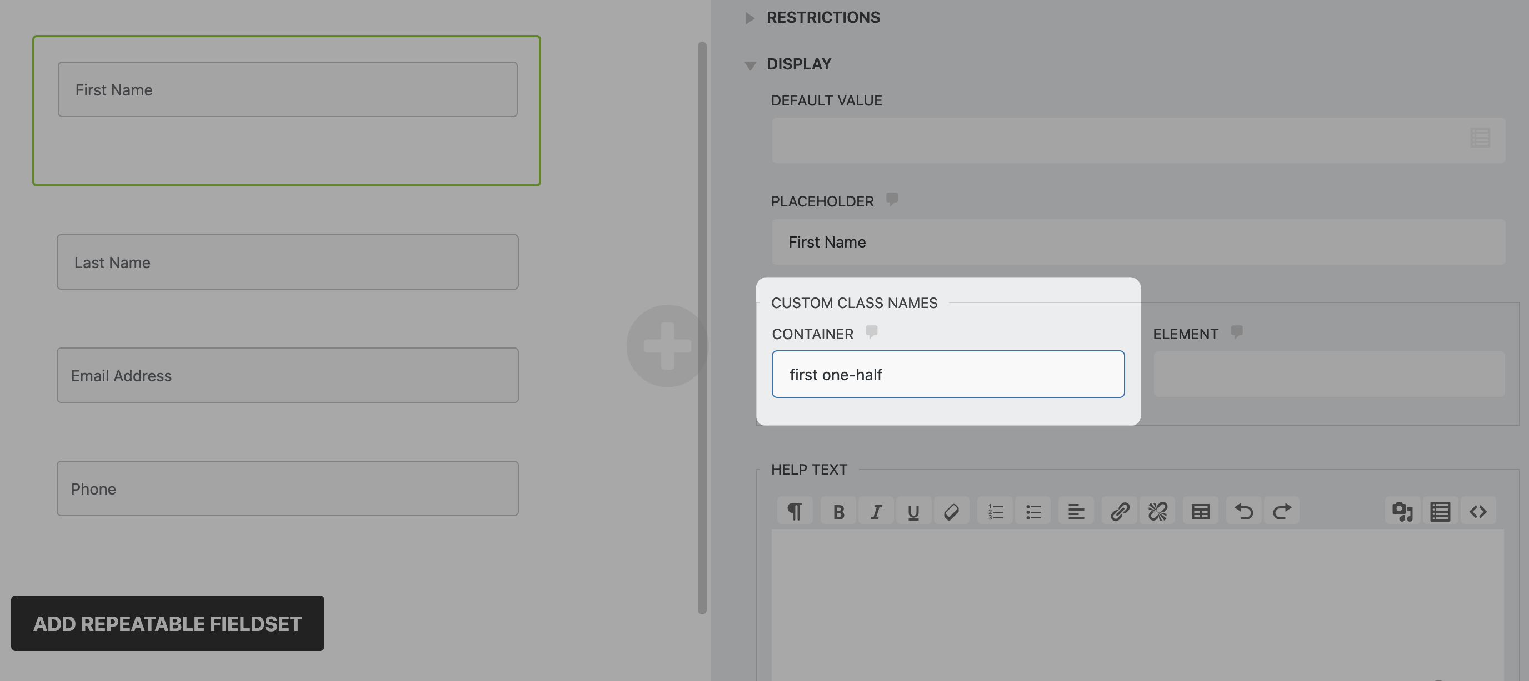Click the round plus add-field button
This screenshot has width=1529, height=681.
tap(667, 346)
